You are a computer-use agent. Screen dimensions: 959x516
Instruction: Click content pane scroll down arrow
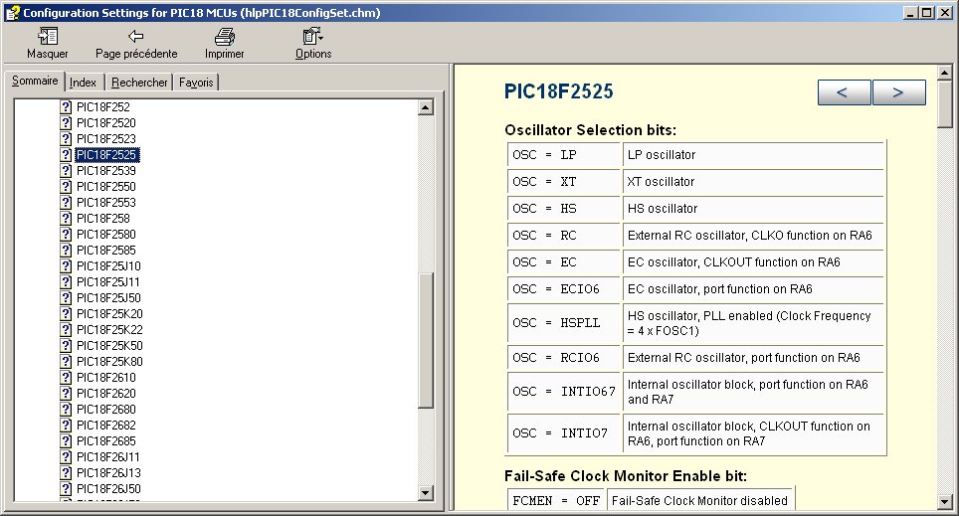pyautogui.click(x=944, y=502)
